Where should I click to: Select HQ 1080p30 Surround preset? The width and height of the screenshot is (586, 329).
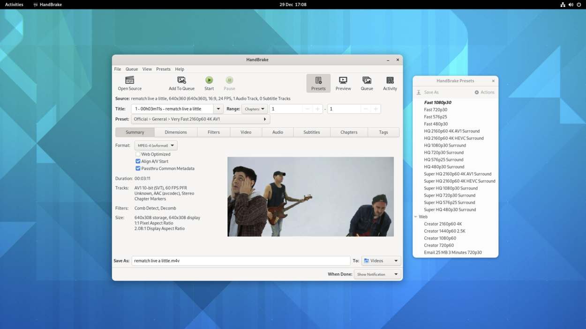click(445, 146)
